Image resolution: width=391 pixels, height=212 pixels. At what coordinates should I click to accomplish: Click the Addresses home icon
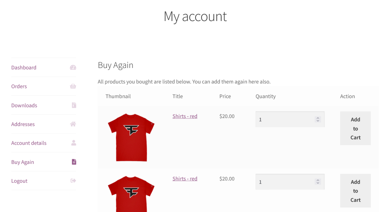(x=73, y=124)
